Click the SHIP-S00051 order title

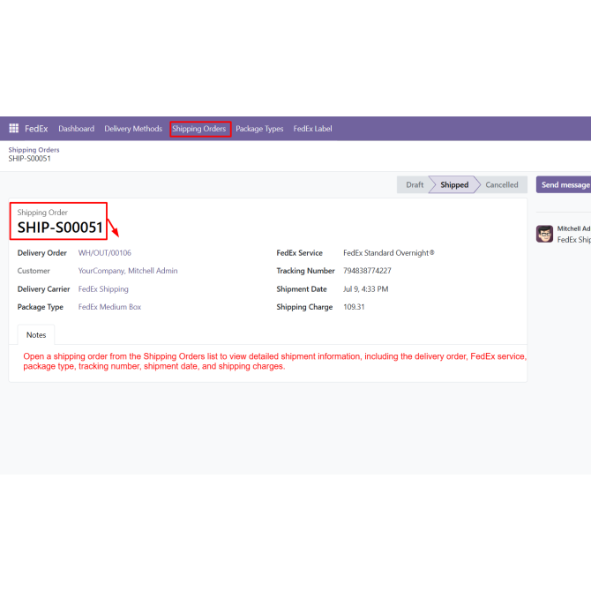coord(60,228)
